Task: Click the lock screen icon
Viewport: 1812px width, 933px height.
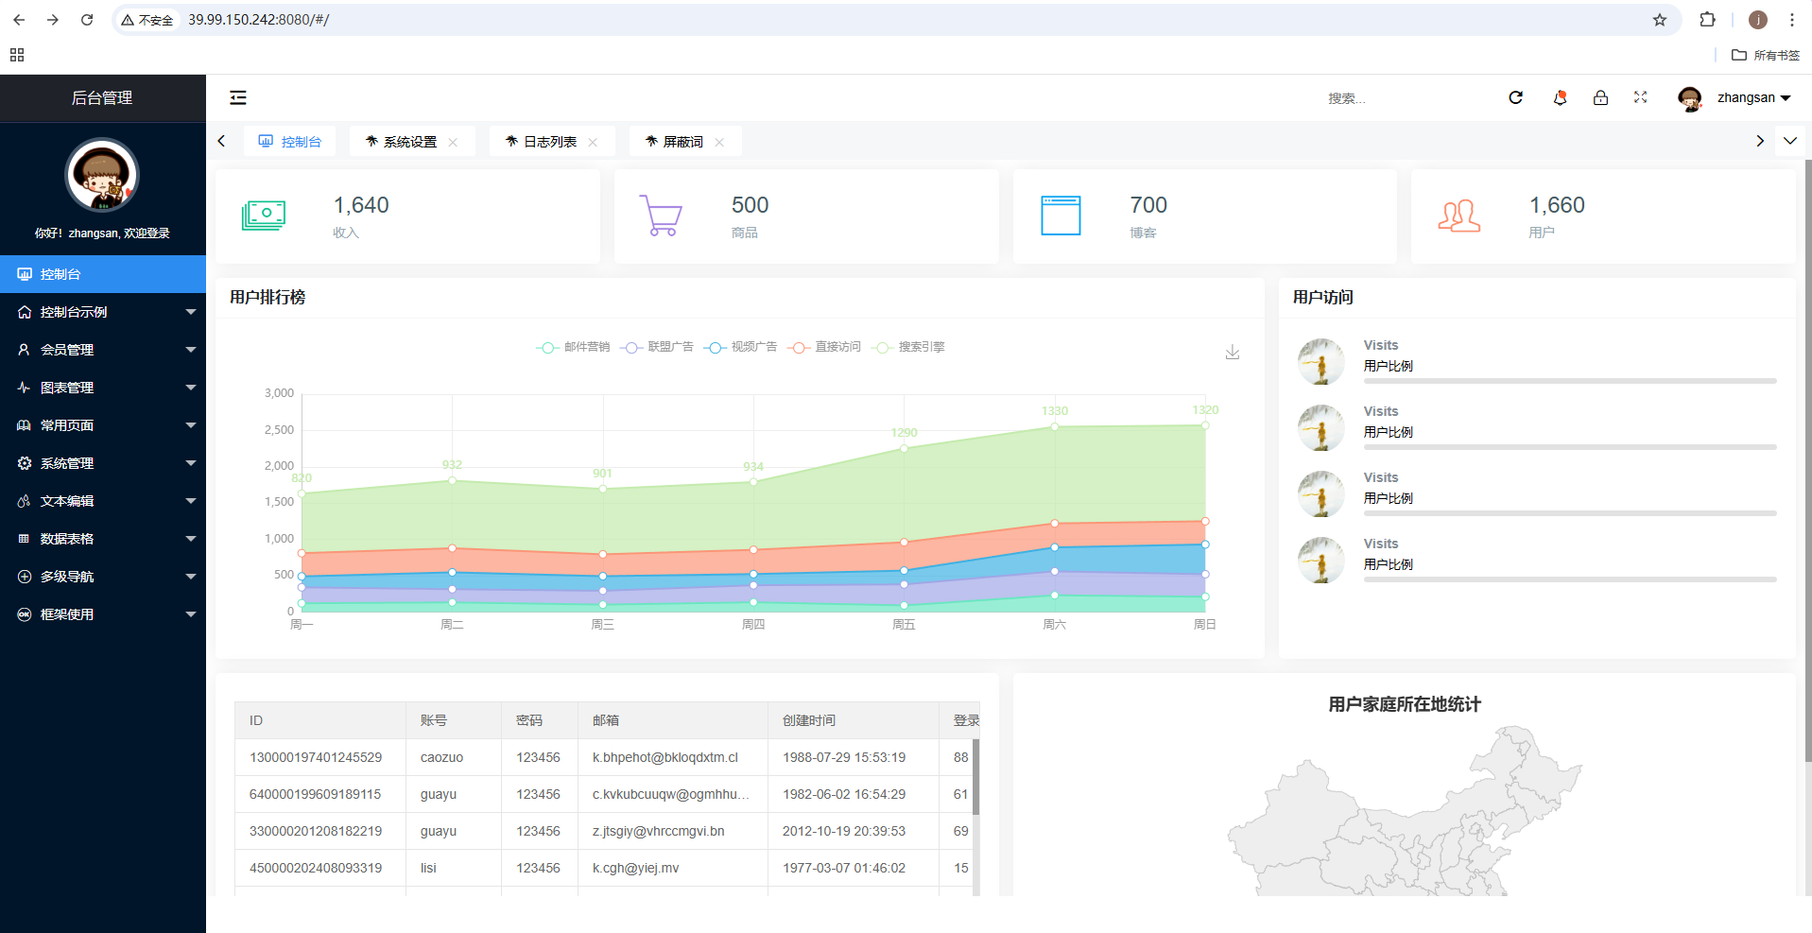Action: click(1600, 97)
